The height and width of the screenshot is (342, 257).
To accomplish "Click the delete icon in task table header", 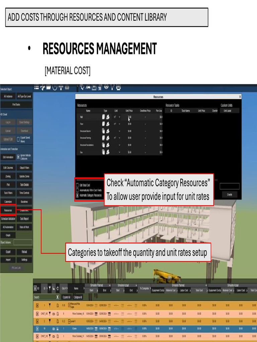I will [58, 288].
